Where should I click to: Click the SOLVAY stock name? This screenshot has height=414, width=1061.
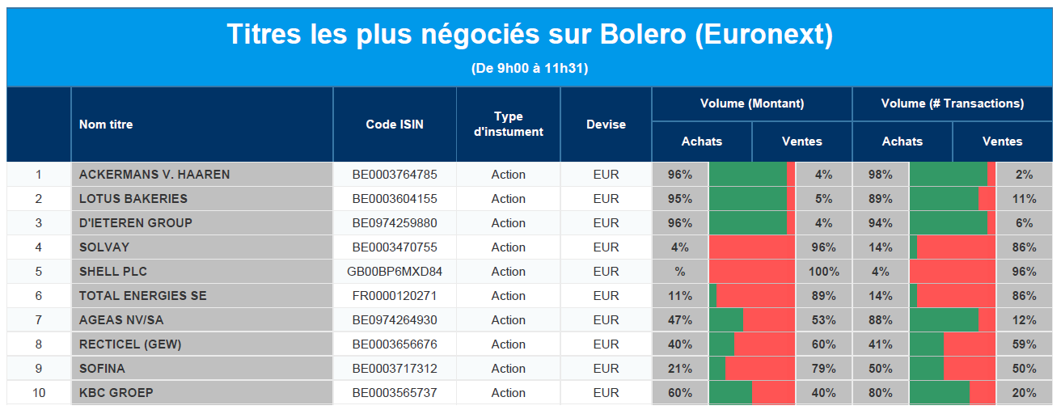(x=104, y=247)
